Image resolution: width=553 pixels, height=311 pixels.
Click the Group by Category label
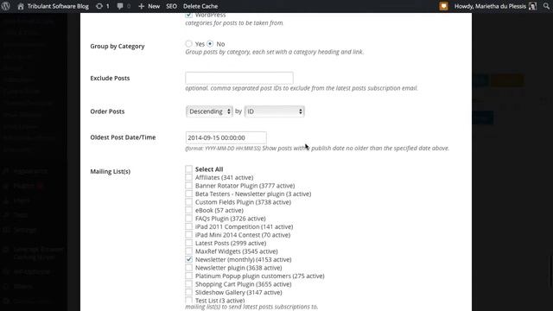(x=118, y=46)
